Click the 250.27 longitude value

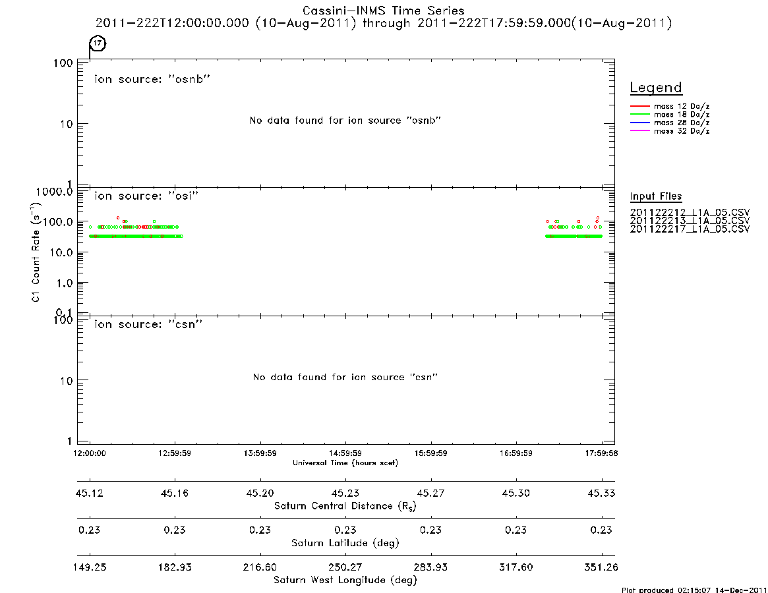pos(345,567)
